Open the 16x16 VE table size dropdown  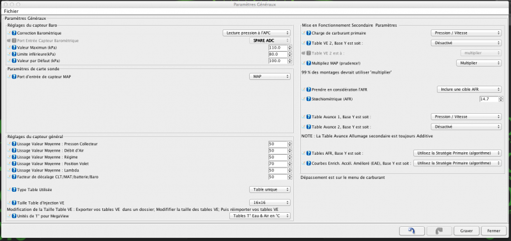[270, 203]
